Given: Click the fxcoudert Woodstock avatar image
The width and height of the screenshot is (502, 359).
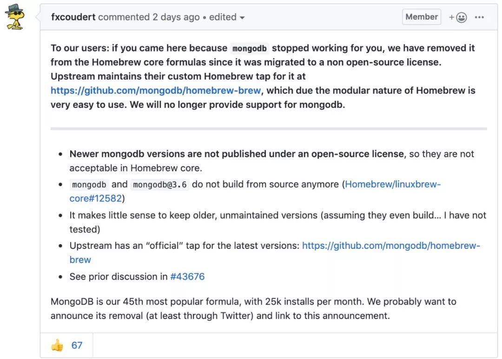Looking at the screenshot, I should (14, 17).
